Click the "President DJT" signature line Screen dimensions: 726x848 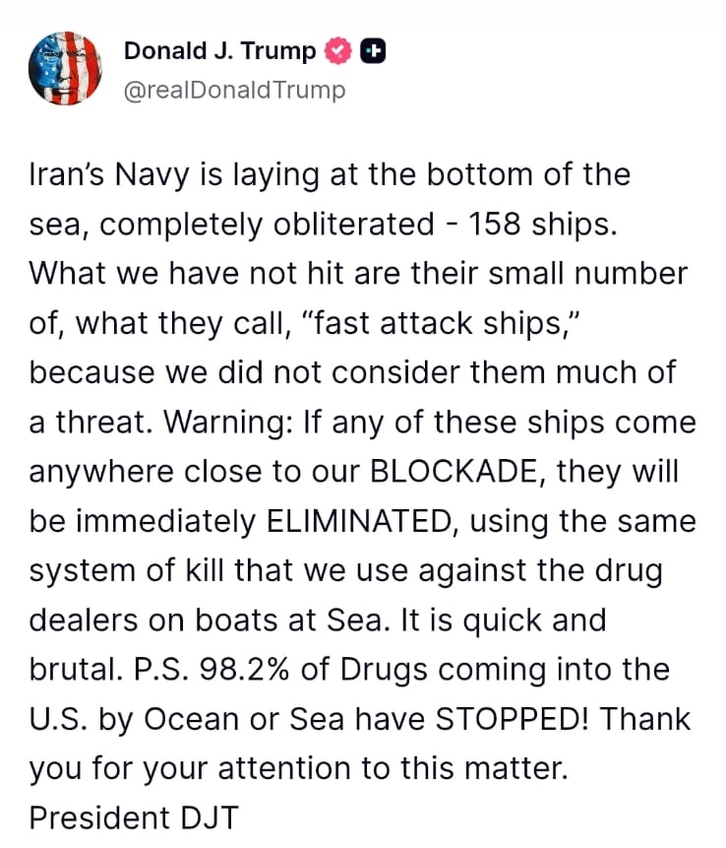[133, 817]
